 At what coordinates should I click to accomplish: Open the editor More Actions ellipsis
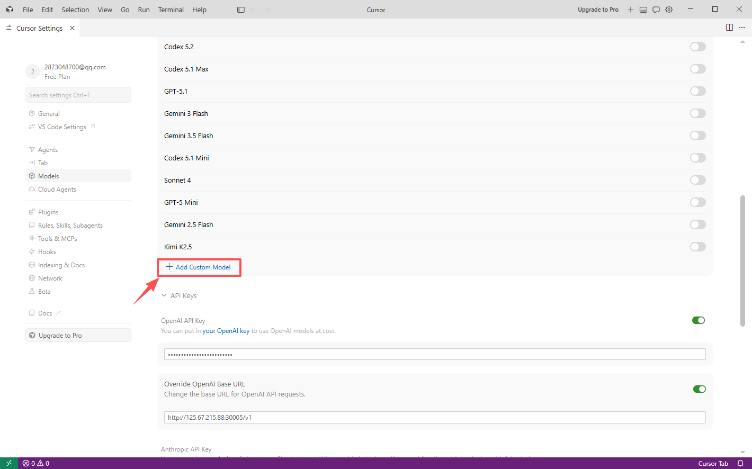point(742,28)
